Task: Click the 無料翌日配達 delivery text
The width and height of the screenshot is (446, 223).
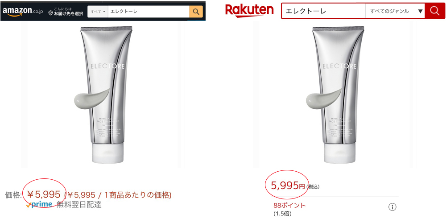Action: pyautogui.click(x=79, y=204)
